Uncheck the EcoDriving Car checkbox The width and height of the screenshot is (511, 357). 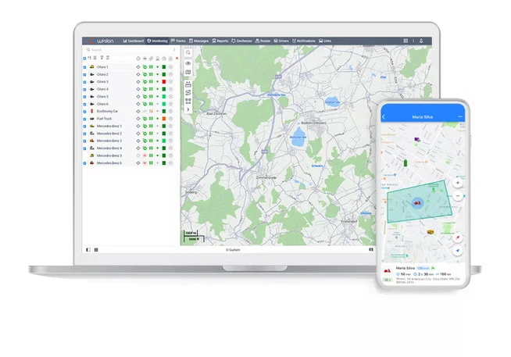[x=84, y=112]
